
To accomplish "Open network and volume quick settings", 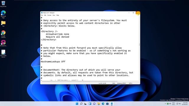I will tap(178, 104).
